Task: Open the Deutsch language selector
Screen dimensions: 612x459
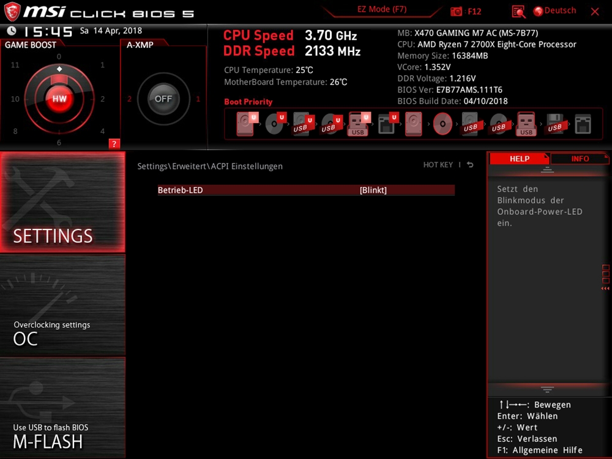Action: click(560, 10)
